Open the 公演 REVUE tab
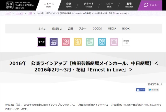This screenshot has height=112, width=166. point(69,5)
